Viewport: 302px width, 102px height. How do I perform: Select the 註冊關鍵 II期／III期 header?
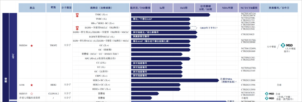click(x=206, y=8)
